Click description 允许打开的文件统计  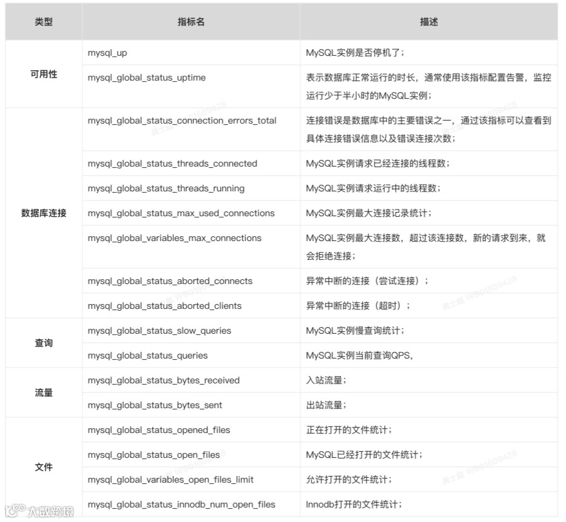click(348, 480)
